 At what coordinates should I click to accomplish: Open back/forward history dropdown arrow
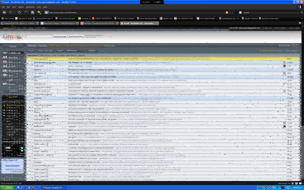pyautogui.click(x=15, y=12)
